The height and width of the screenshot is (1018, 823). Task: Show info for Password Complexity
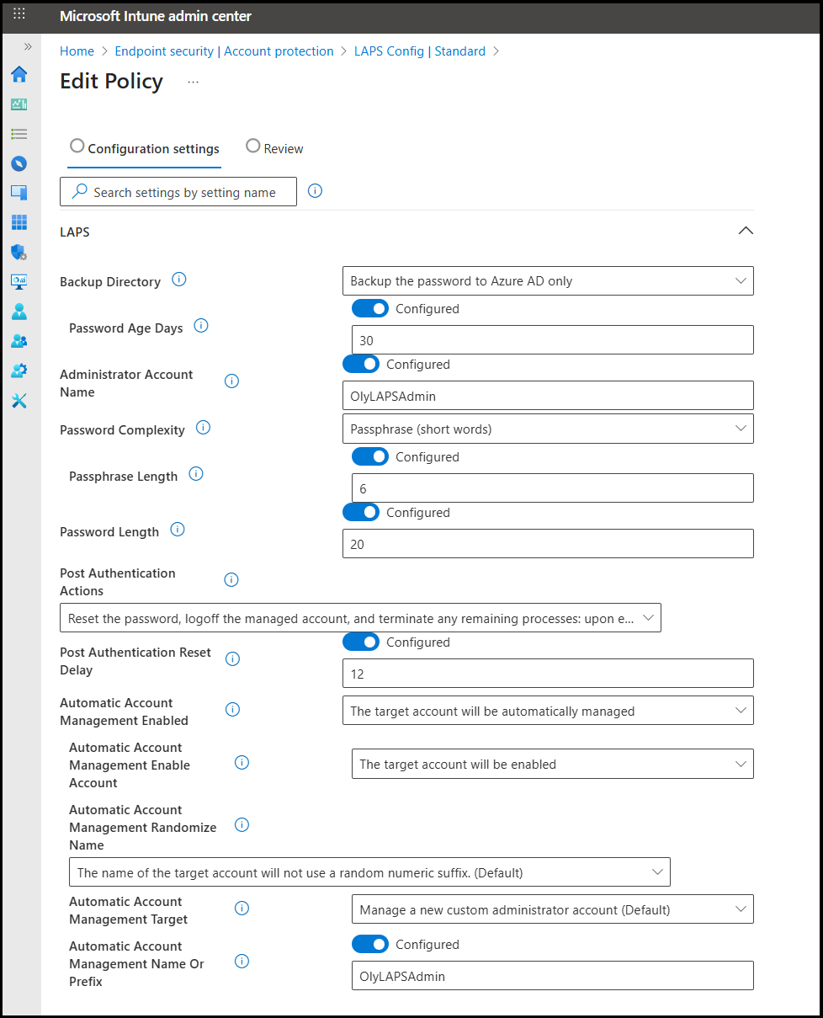coord(203,428)
